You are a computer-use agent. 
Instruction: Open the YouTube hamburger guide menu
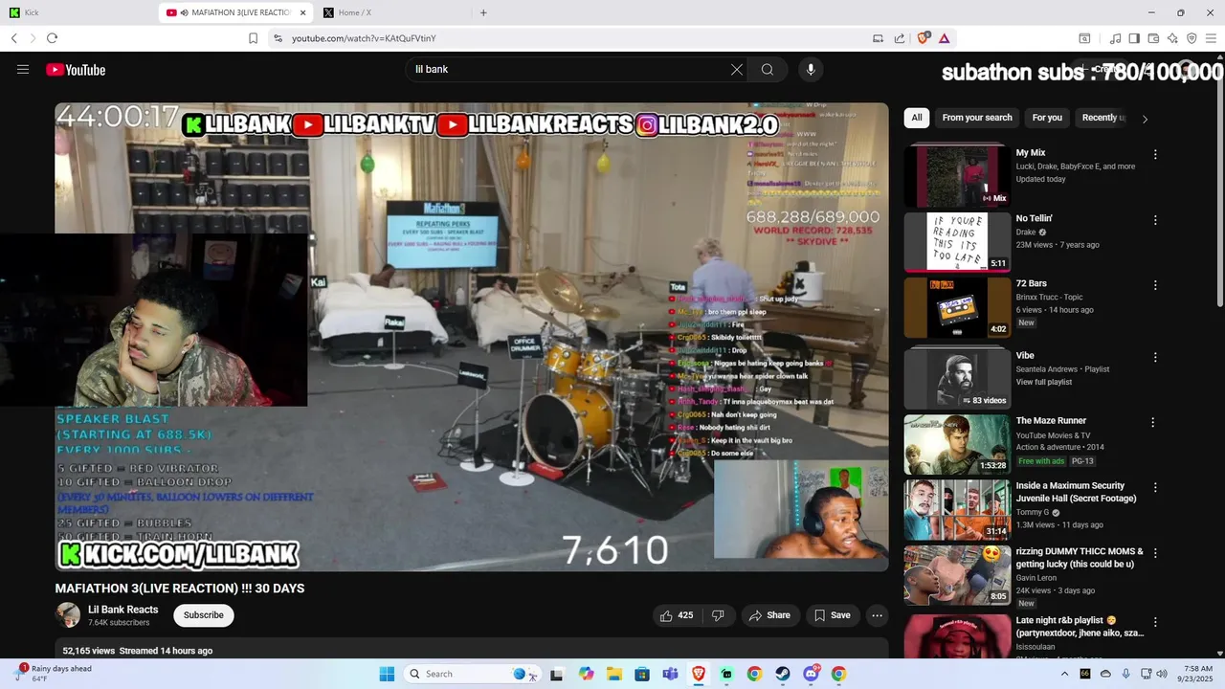[23, 70]
